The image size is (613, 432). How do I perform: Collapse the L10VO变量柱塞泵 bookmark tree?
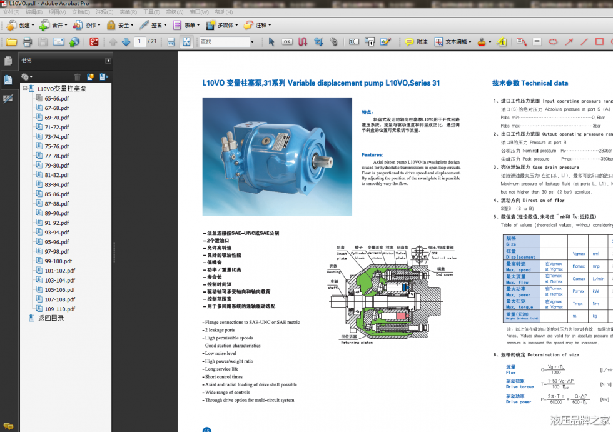[x=24, y=89]
